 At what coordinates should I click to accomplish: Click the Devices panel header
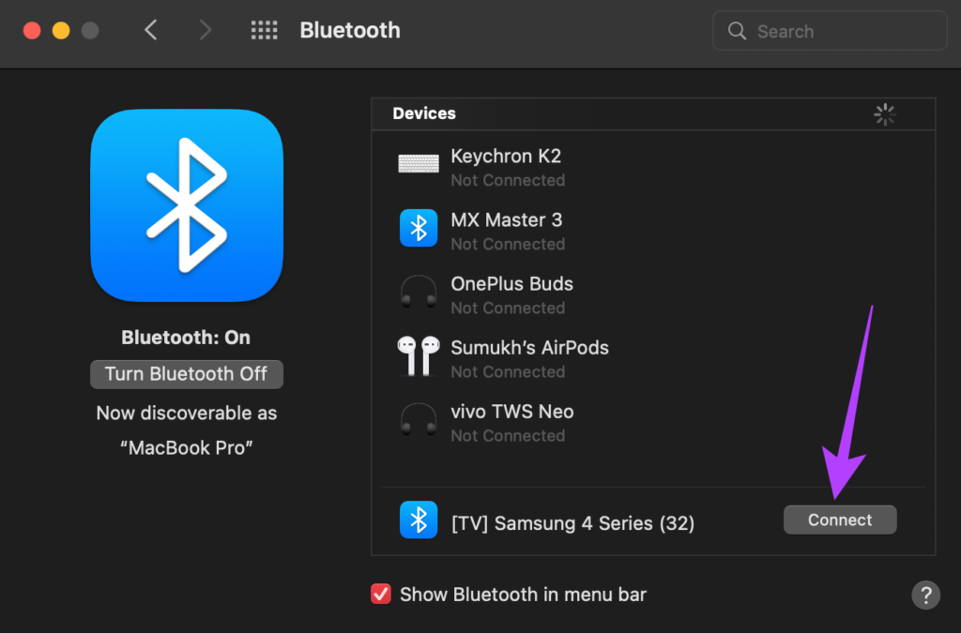(424, 113)
